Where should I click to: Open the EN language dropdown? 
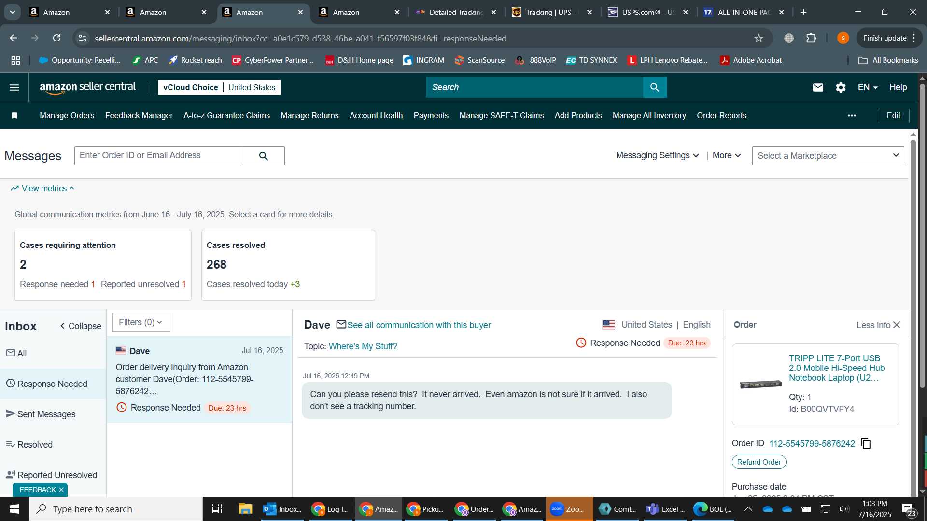click(x=868, y=87)
